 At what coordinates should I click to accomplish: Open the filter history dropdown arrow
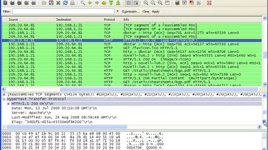click(x=117, y=11)
